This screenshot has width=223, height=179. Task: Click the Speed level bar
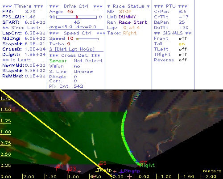87,39
